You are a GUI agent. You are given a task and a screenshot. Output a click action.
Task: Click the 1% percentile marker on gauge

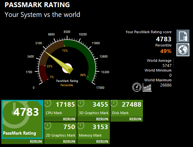[52, 77]
